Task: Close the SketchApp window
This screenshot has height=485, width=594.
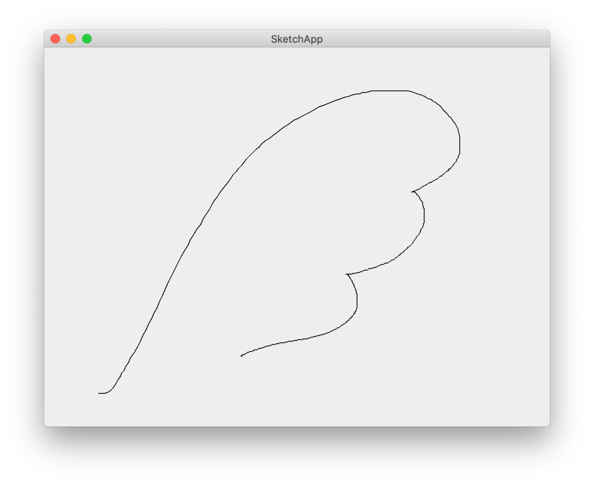Action: click(55, 39)
